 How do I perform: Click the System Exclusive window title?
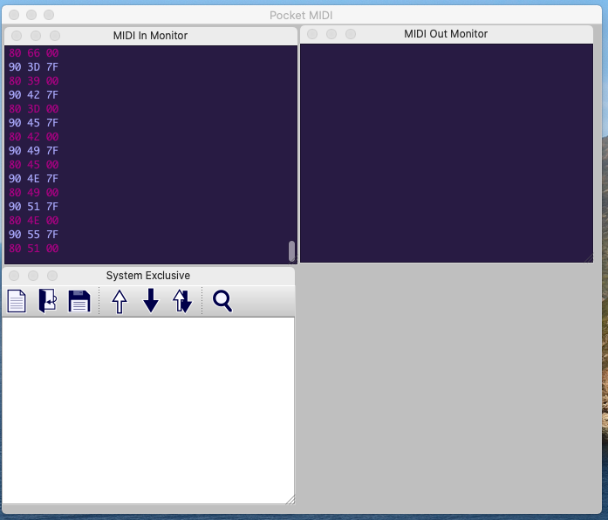[x=148, y=276]
